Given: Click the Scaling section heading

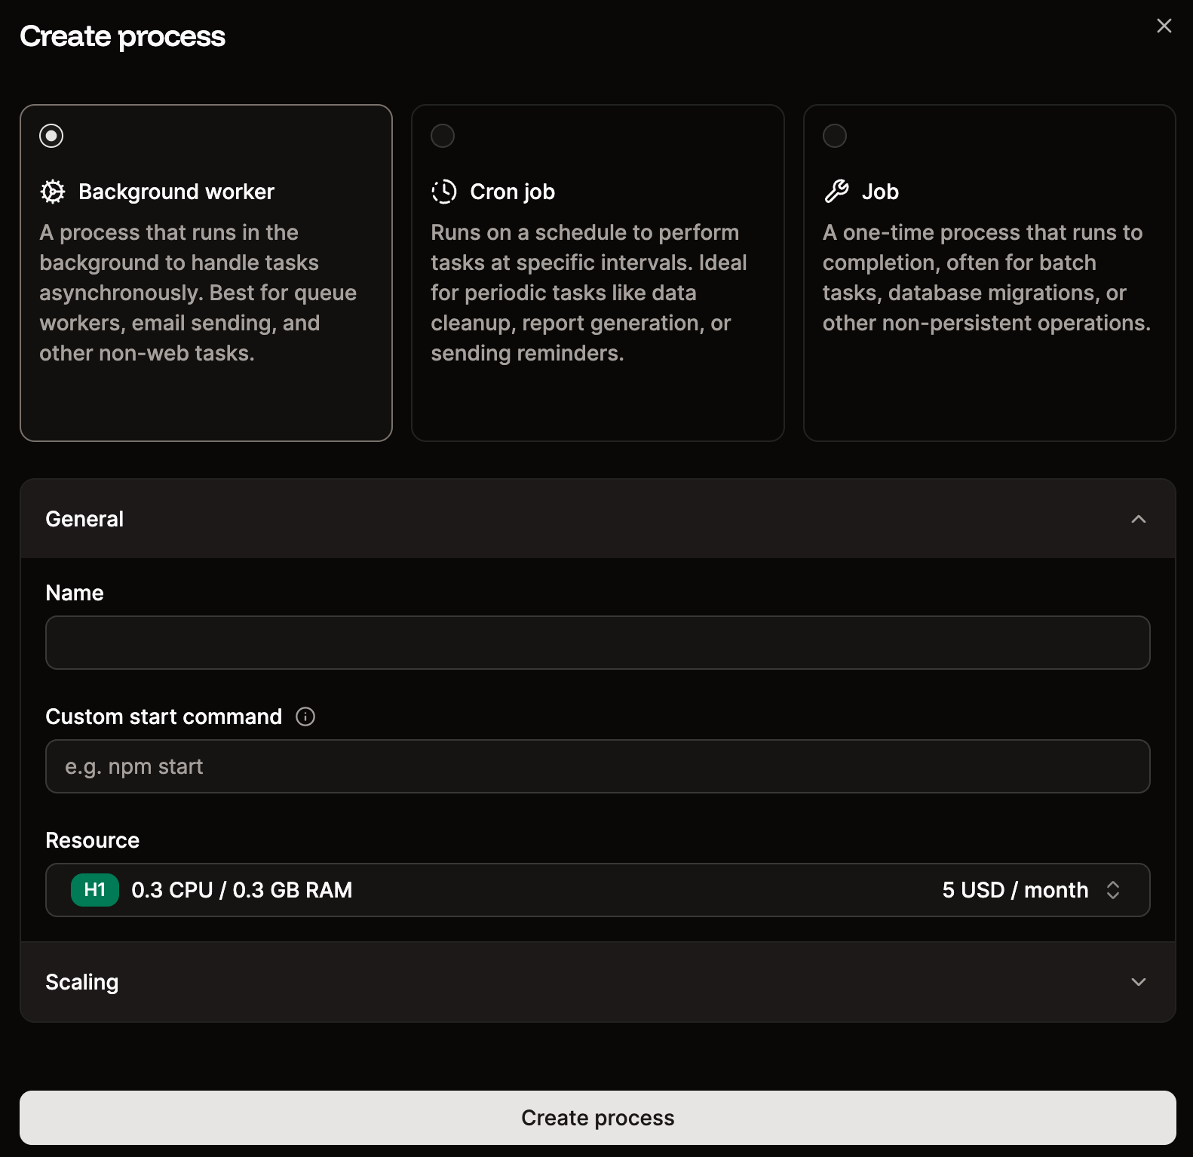Looking at the screenshot, I should click(82, 982).
